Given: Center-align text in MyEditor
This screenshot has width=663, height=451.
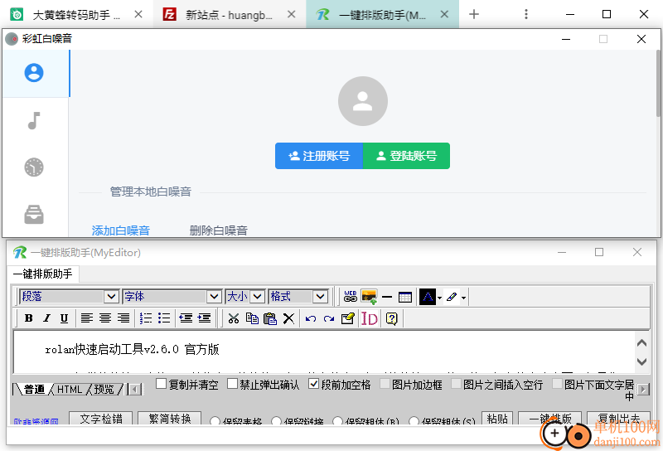Looking at the screenshot, I should pyautogui.click(x=105, y=318).
